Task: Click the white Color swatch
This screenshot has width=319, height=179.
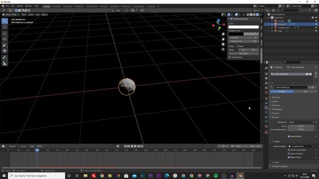Action: (244, 27)
